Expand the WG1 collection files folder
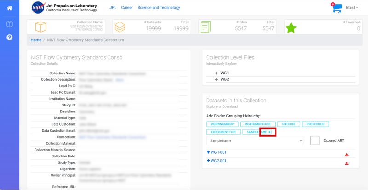The height and width of the screenshot is (190, 368). (216, 73)
